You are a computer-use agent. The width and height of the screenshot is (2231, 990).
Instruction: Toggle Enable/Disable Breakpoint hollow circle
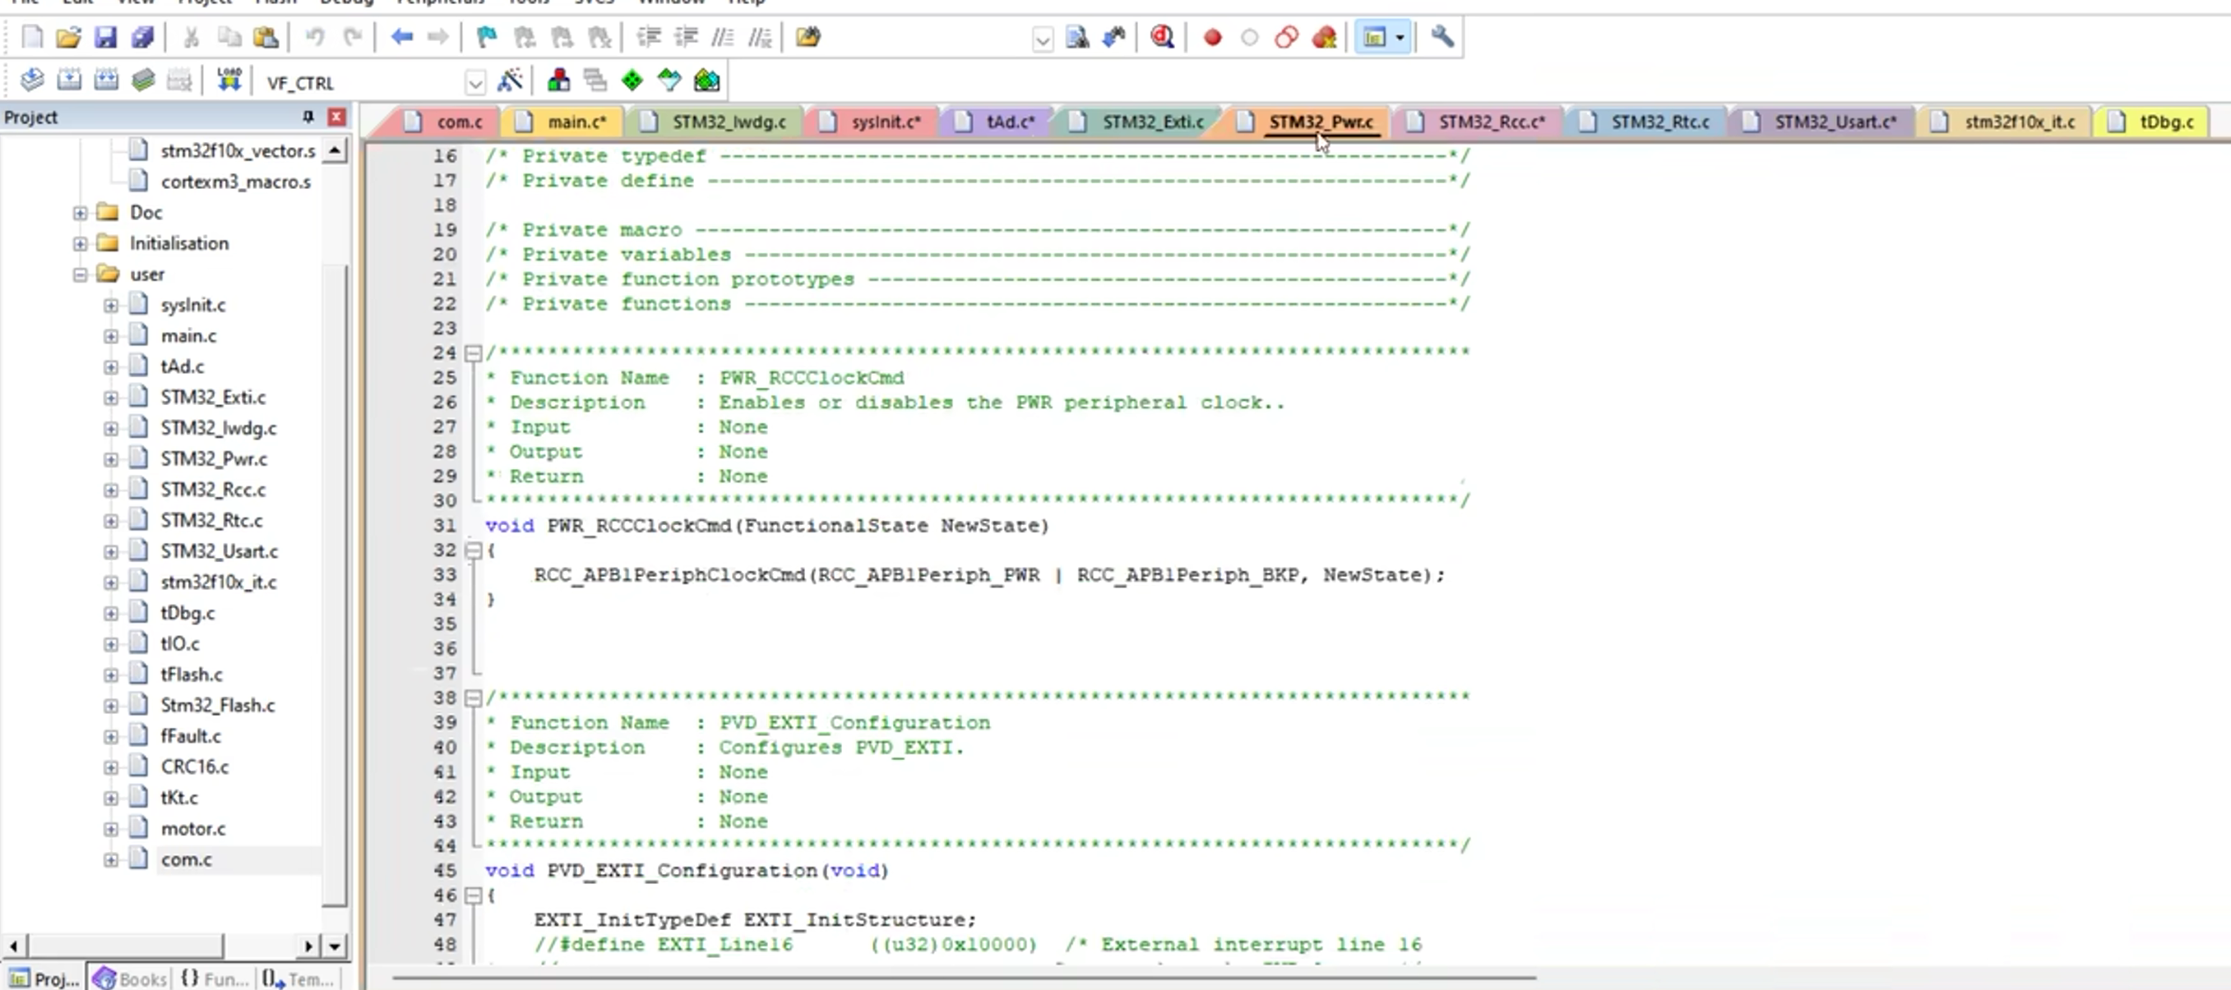pyautogui.click(x=1249, y=37)
